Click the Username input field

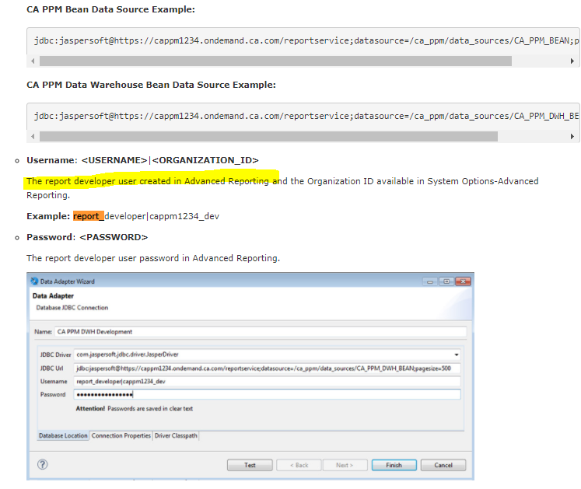tap(267, 381)
